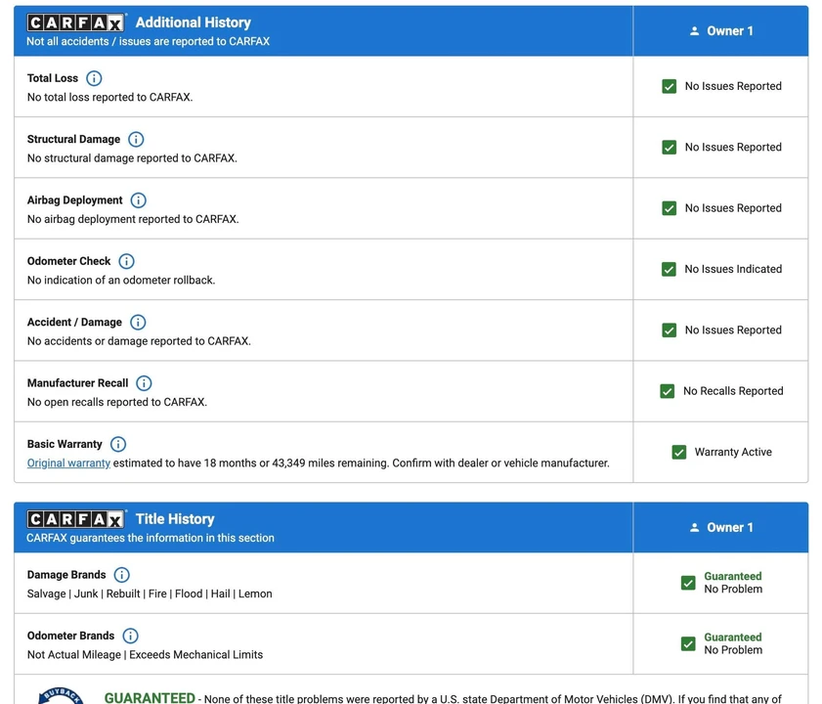The image size is (822, 704).
Task: Click 'No structural damage reported to CARFAX.' text
Action: pyautogui.click(x=132, y=157)
